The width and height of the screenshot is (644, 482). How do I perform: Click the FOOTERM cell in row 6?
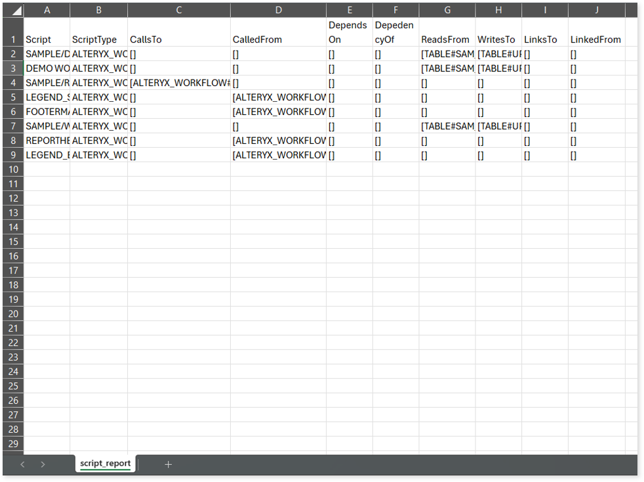pos(47,112)
